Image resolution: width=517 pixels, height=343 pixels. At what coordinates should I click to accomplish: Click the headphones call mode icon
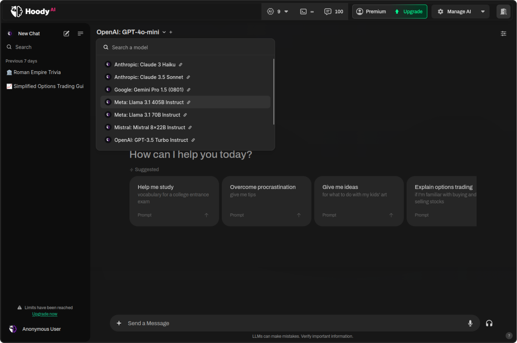489,323
